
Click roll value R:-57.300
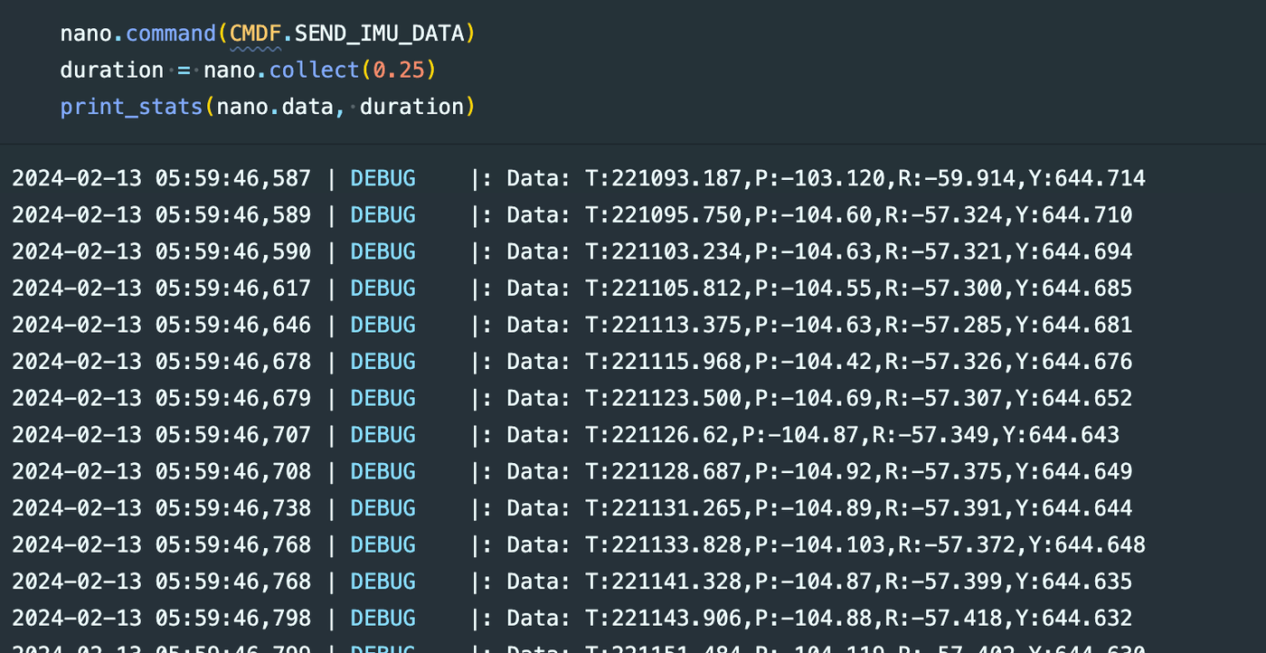[x=944, y=289]
